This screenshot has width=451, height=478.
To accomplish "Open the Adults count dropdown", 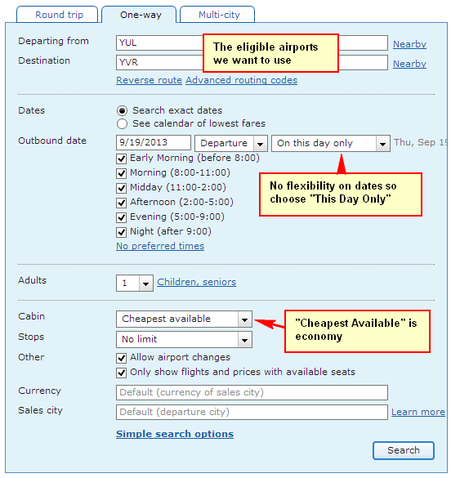I will coord(134,284).
